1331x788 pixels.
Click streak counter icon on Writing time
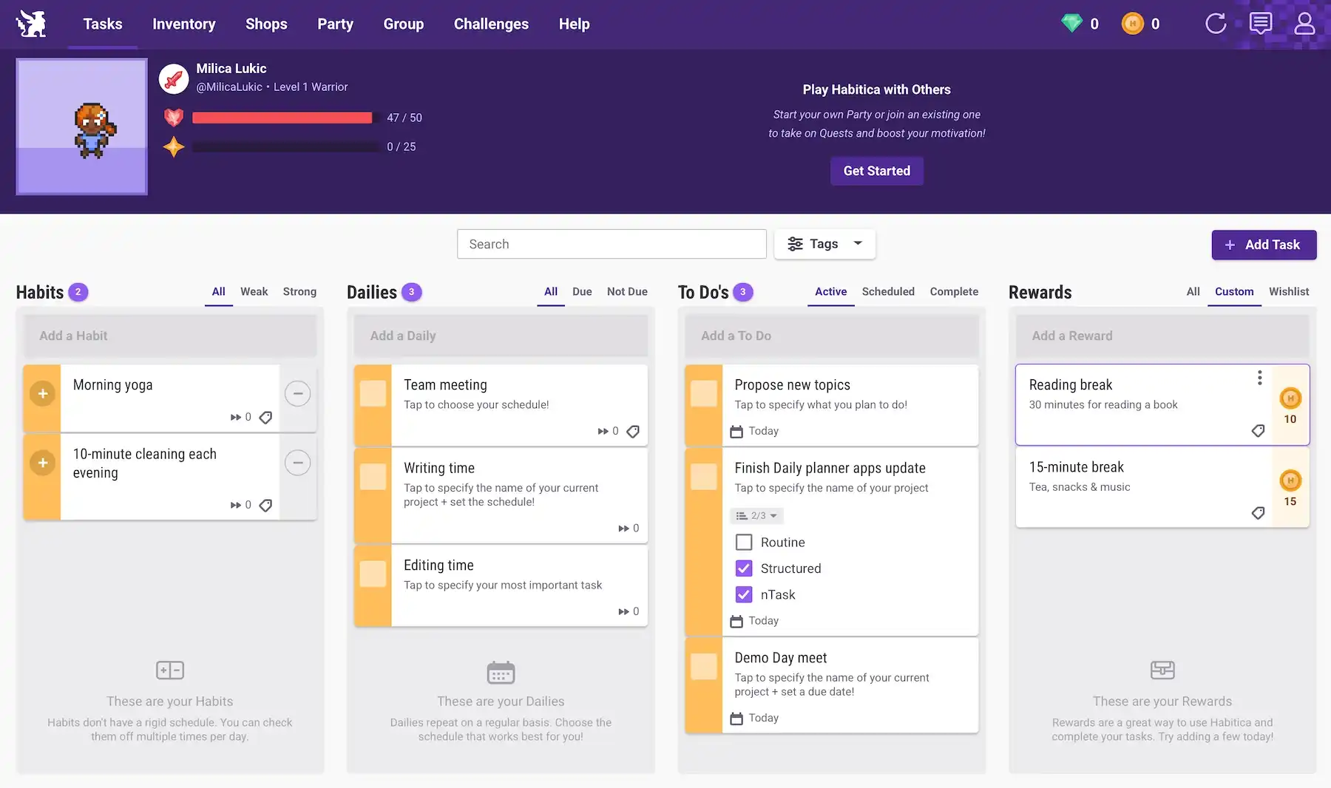tap(624, 529)
